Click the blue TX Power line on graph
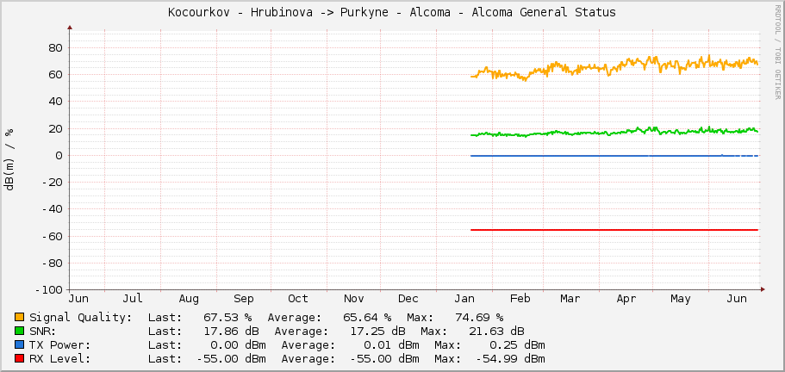The width and height of the screenshot is (785, 372). [x=614, y=156]
